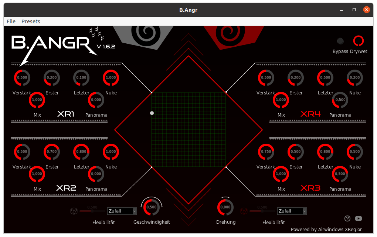The image size is (377, 237).
Task: Click the XR2 Verstärk. dial
Action: (x=22, y=152)
